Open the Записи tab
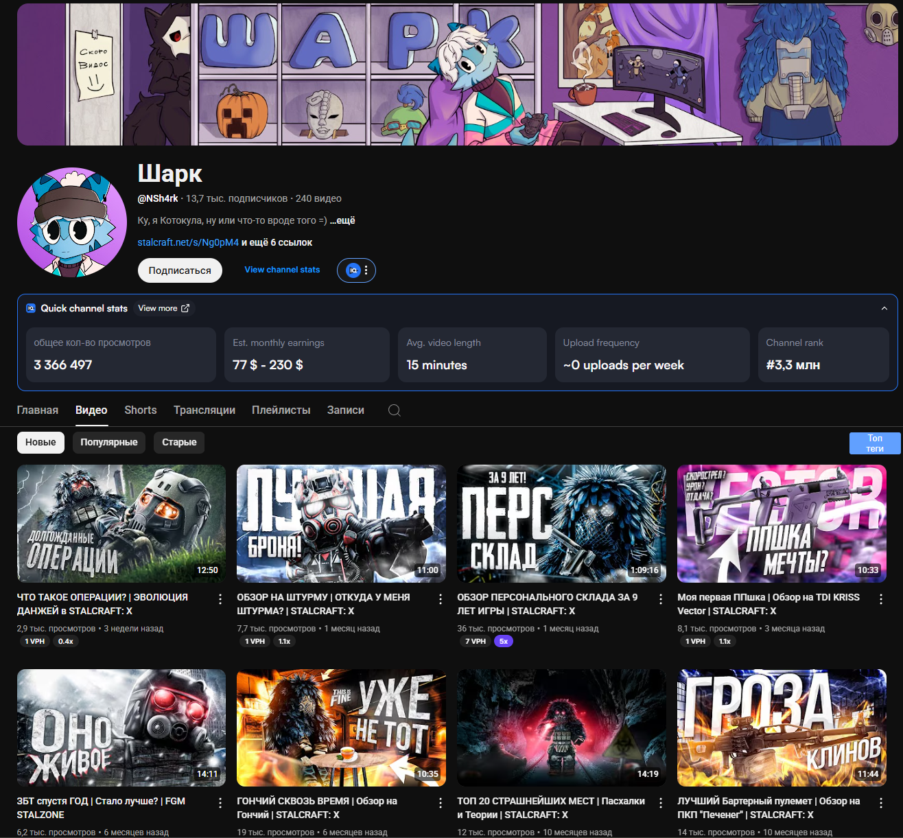Screen dimensions: 903x838 coord(346,410)
